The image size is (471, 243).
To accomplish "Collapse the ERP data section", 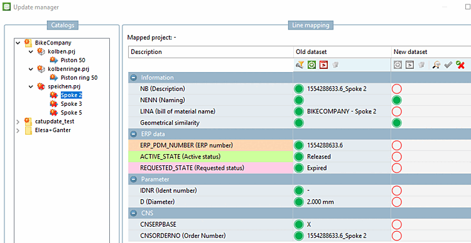I will (133, 134).
